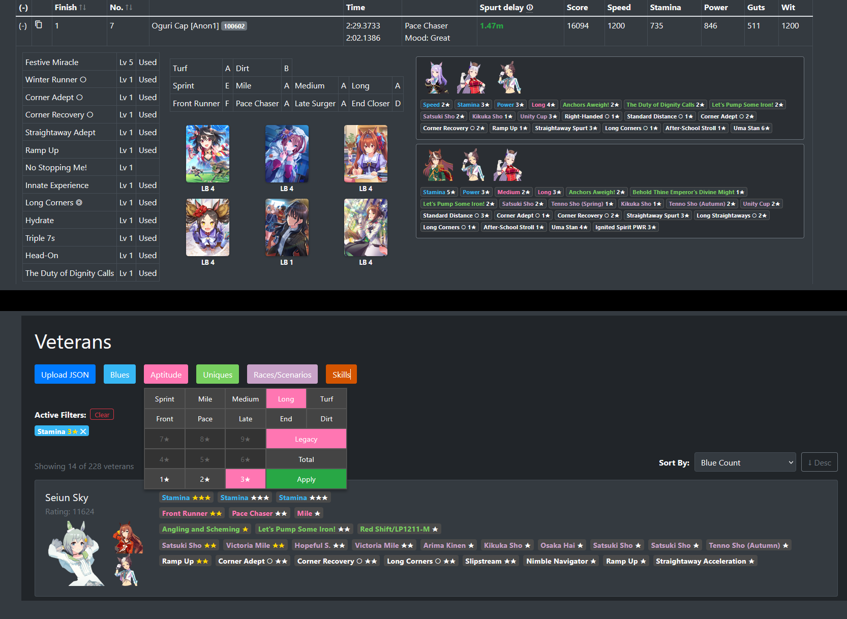Screen dimensions: 847x619
Task: Deselect the Long aptitude filter
Action: pos(286,399)
